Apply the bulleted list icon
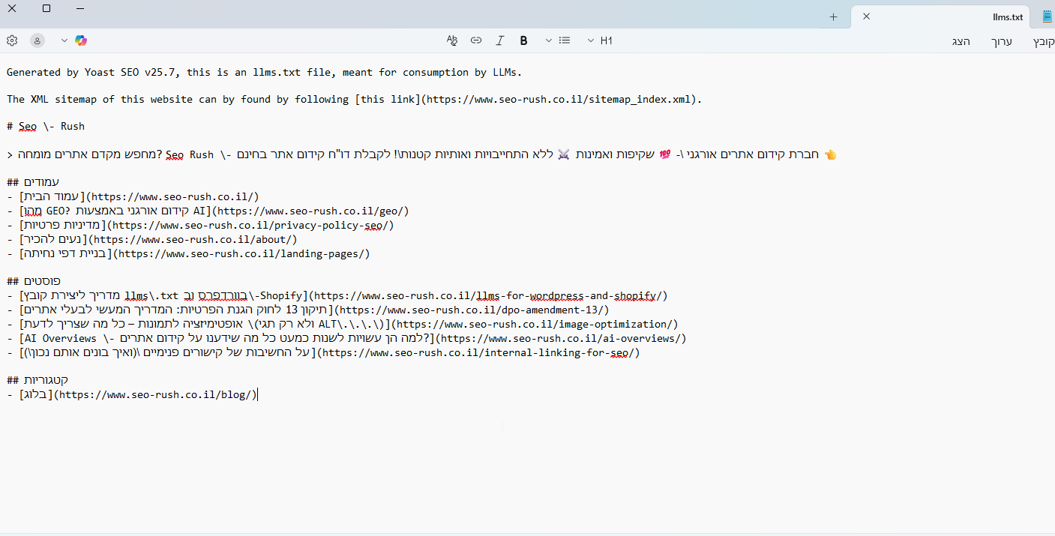The image size is (1055, 536). [x=565, y=40]
